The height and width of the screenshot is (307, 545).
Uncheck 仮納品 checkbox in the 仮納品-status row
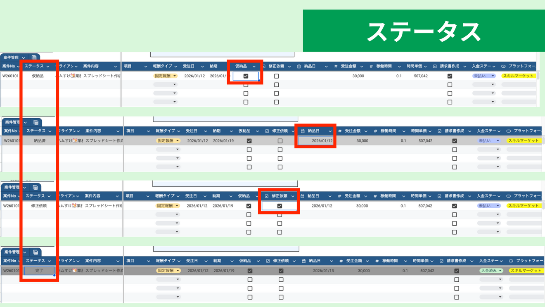point(246,76)
